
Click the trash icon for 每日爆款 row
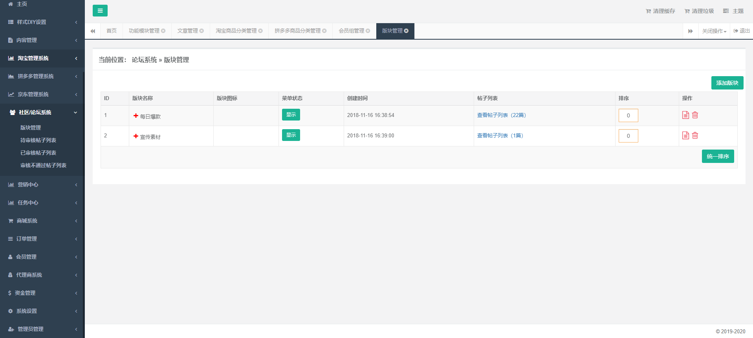tap(695, 115)
